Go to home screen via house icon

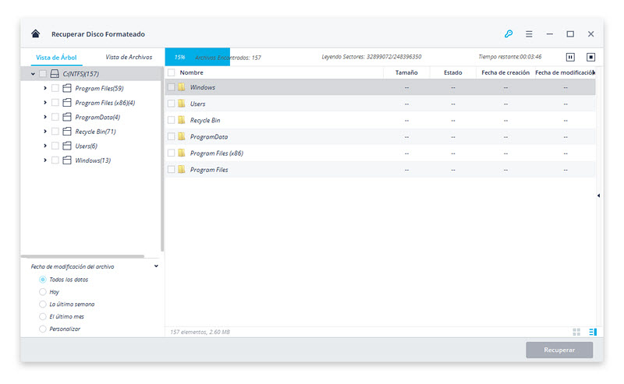[35, 33]
